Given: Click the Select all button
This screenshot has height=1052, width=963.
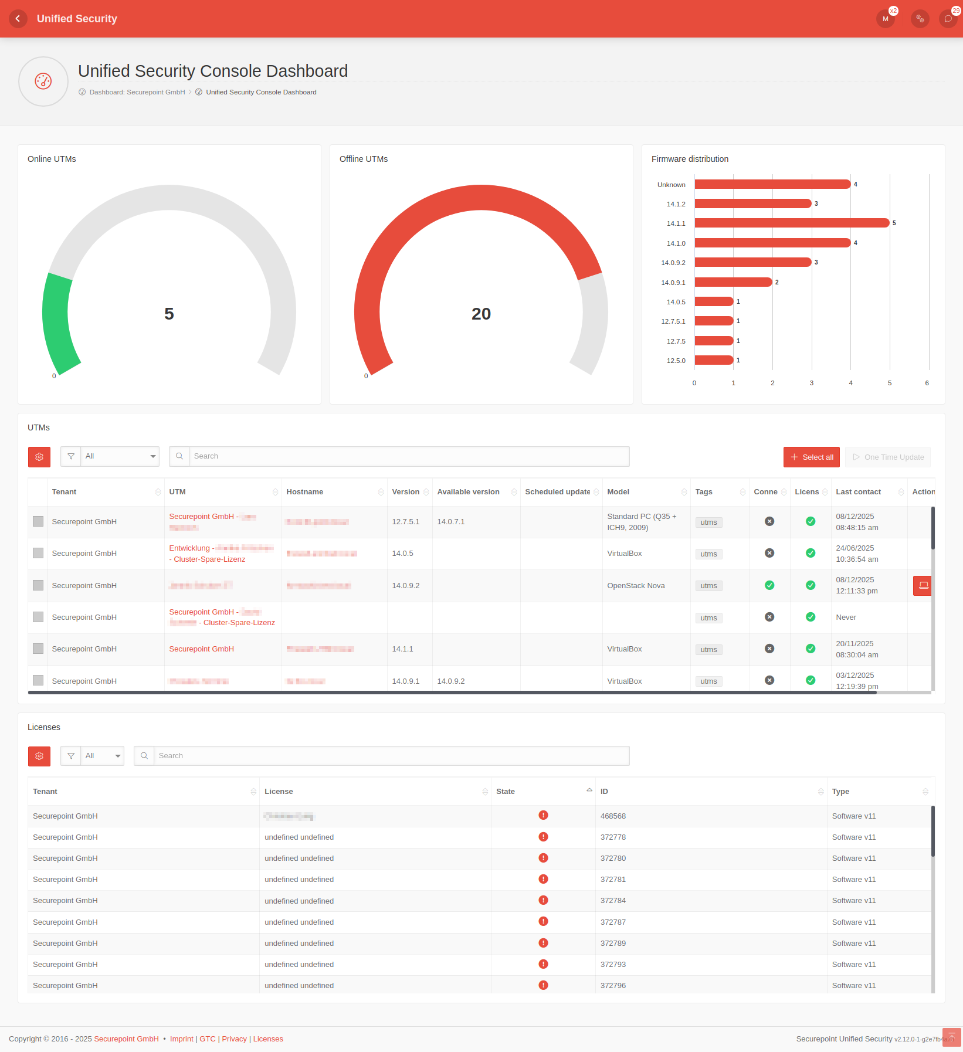Looking at the screenshot, I should [812, 457].
